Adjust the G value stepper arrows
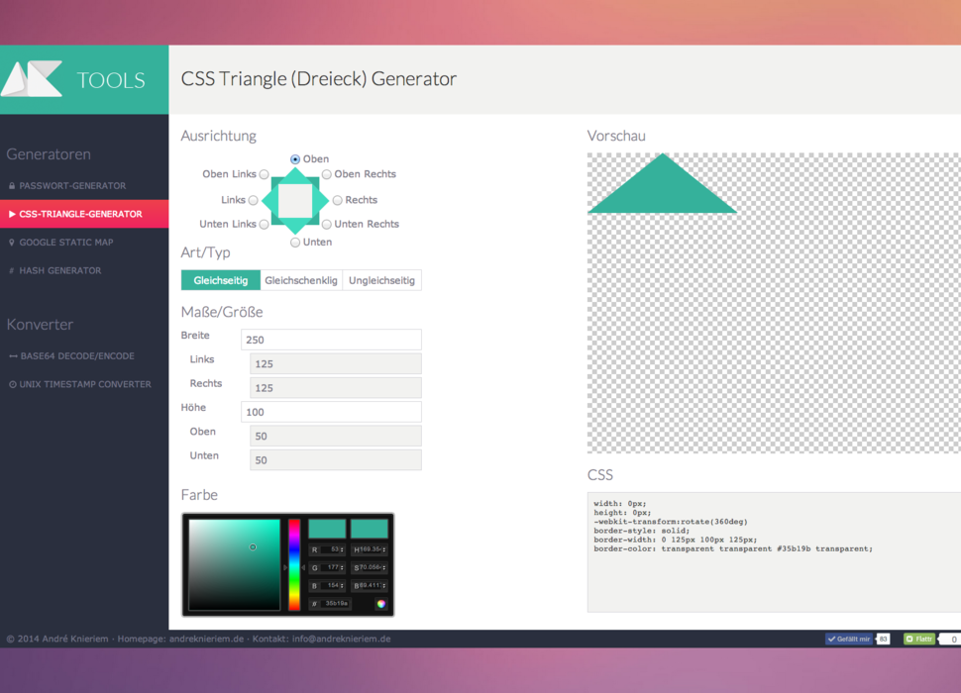This screenshot has width=961, height=693. tap(343, 568)
